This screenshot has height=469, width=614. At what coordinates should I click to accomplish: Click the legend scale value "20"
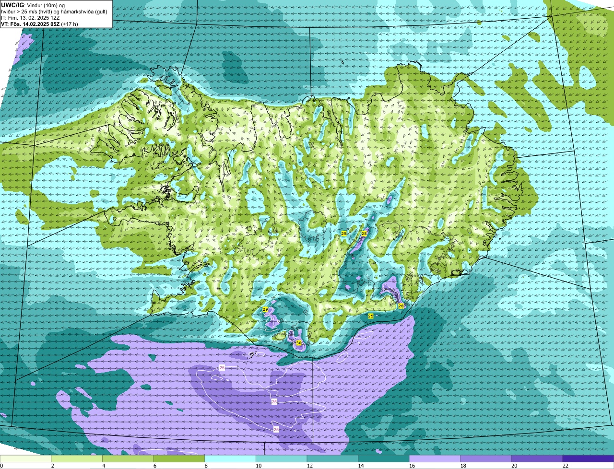point(515,466)
